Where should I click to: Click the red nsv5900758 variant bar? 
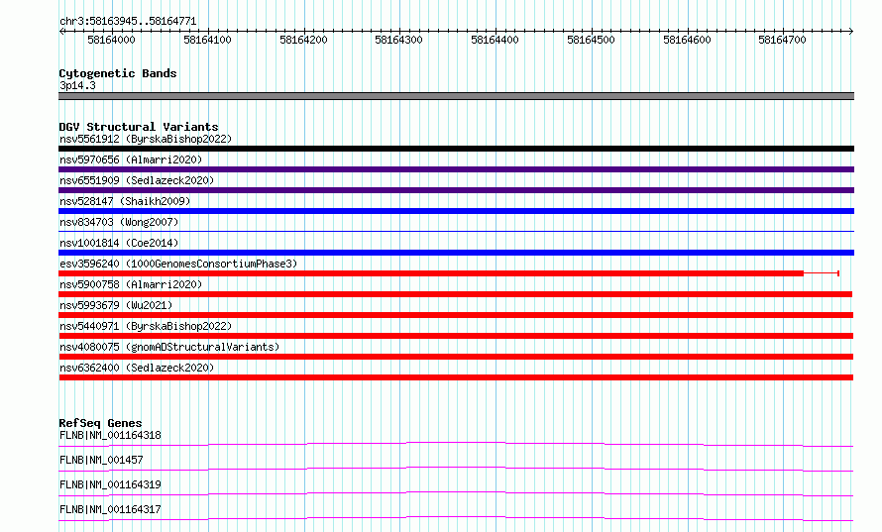(x=456, y=294)
